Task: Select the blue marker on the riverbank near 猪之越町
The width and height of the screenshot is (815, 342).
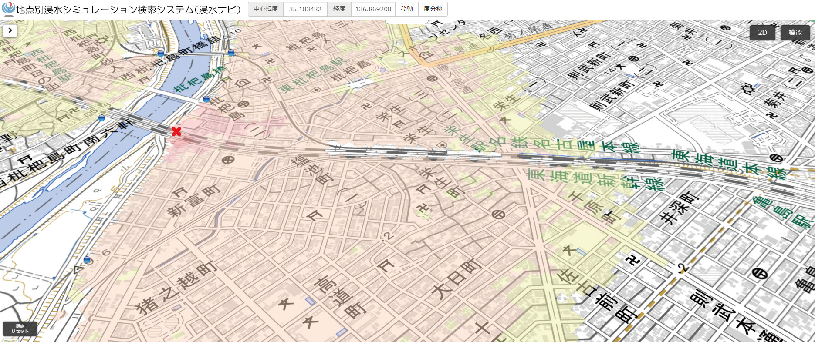Action: pyautogui.click(x=87, y=260)
